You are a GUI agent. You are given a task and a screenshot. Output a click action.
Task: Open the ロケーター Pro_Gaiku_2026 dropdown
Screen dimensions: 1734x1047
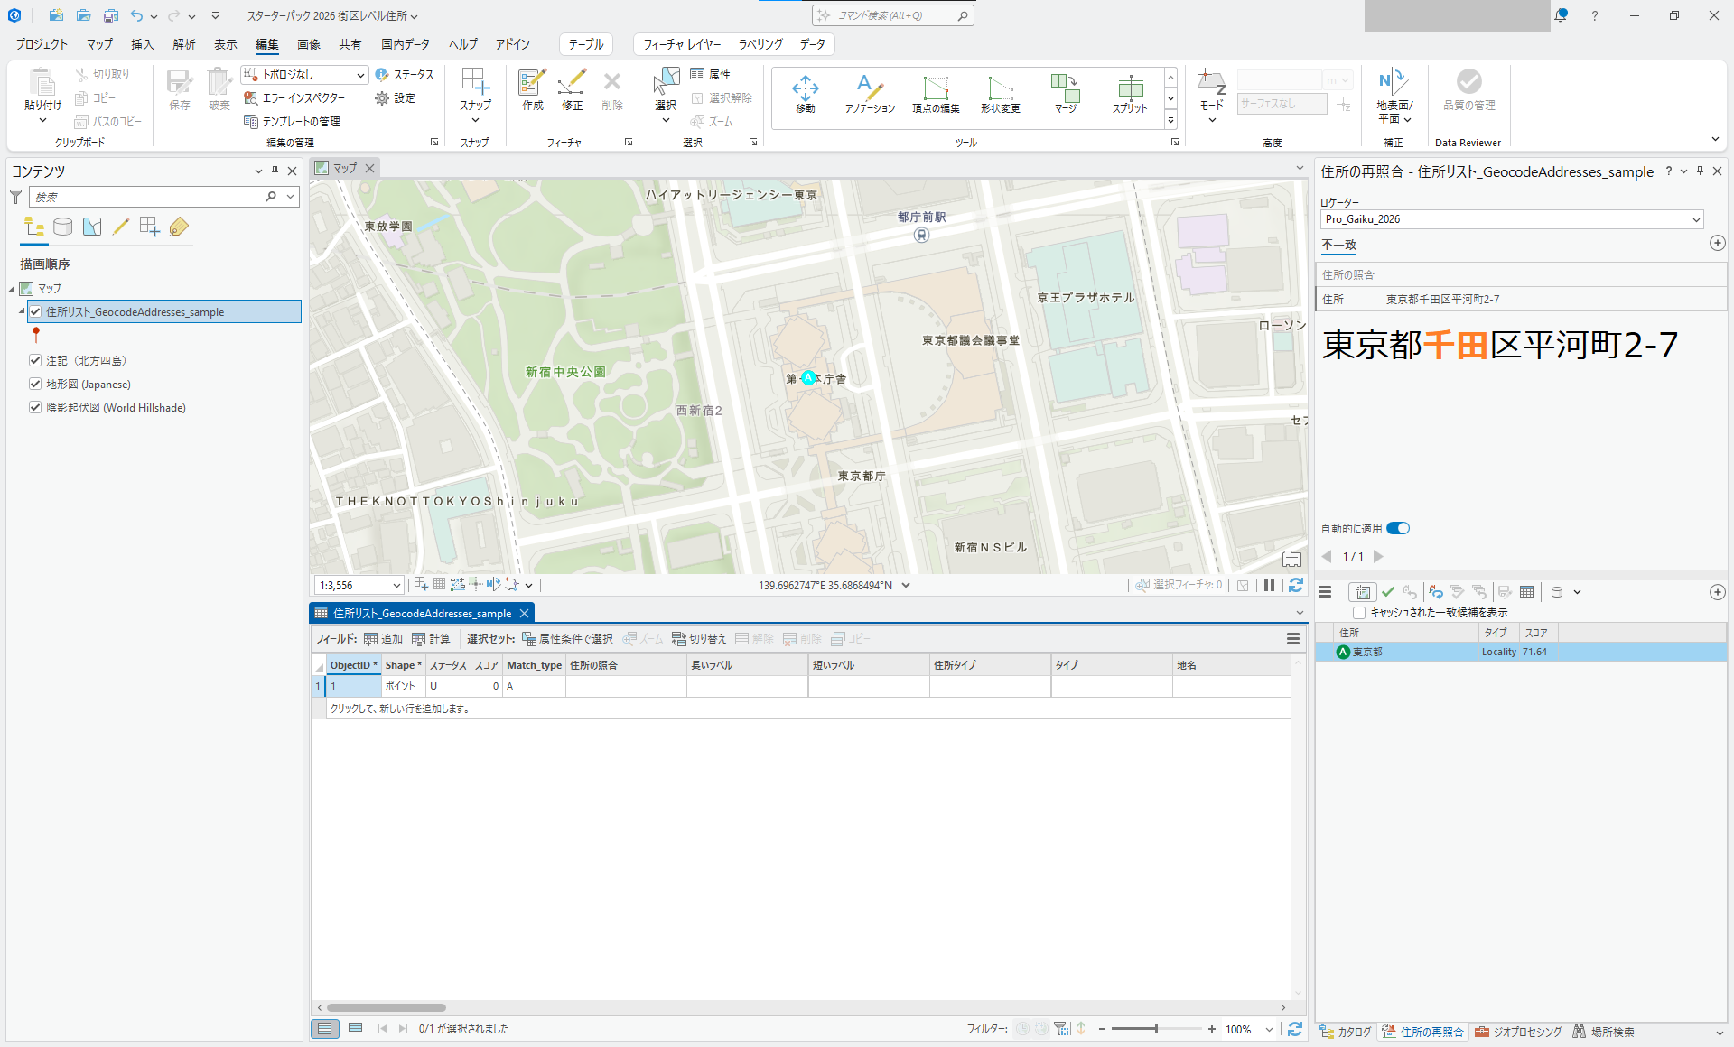tap(1695, 219)
